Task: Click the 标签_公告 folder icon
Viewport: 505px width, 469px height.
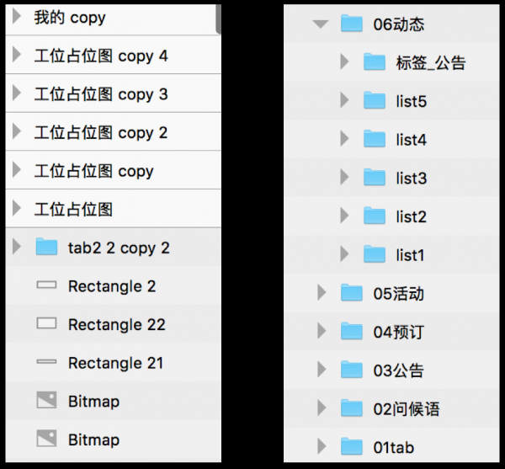Action: coord(374,62)
